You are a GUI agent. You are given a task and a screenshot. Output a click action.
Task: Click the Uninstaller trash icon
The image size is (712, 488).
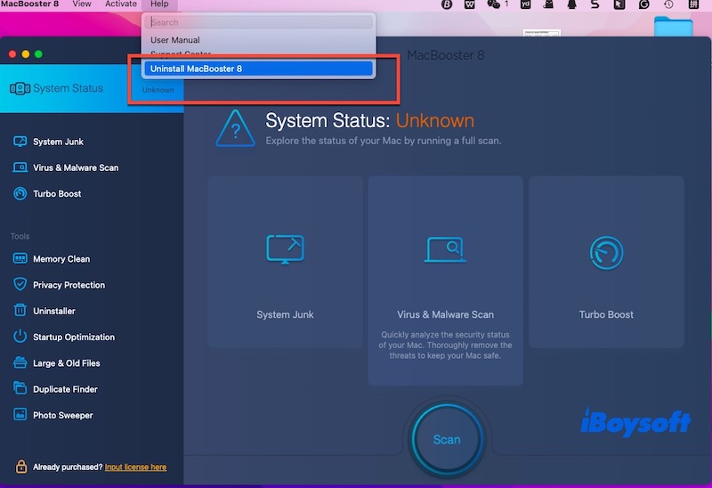pos(20,311)
